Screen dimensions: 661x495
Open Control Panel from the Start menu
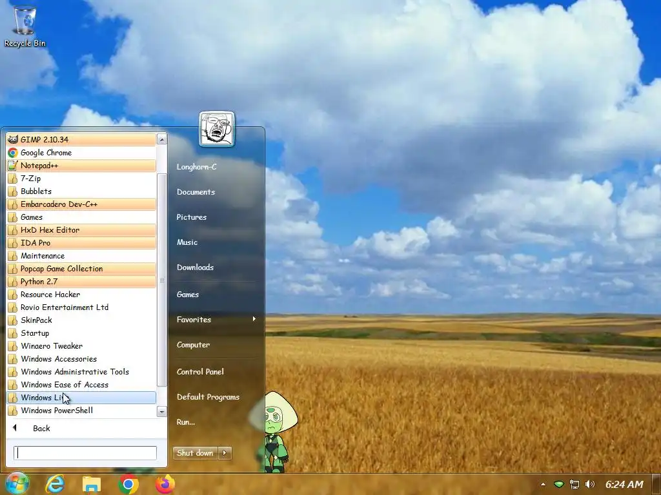point(200,372)
